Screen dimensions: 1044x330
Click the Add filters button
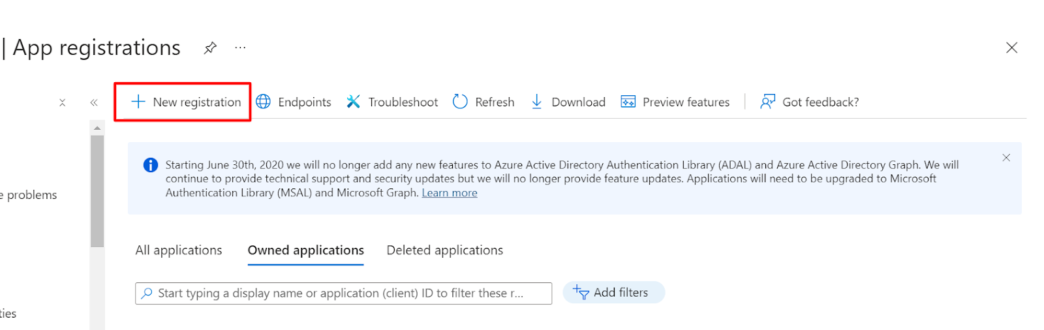(613, 292)
